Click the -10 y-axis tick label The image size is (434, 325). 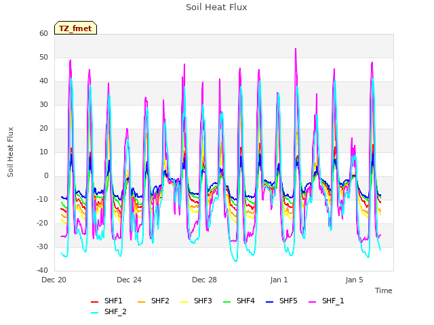42,200
